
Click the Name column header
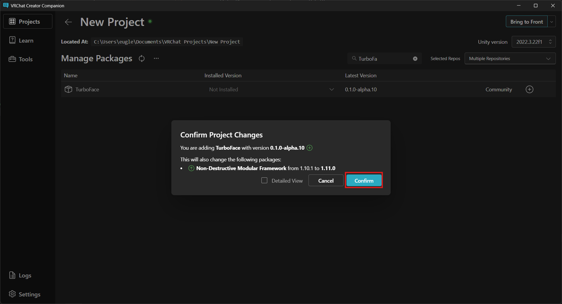click(x=71, y=76)
